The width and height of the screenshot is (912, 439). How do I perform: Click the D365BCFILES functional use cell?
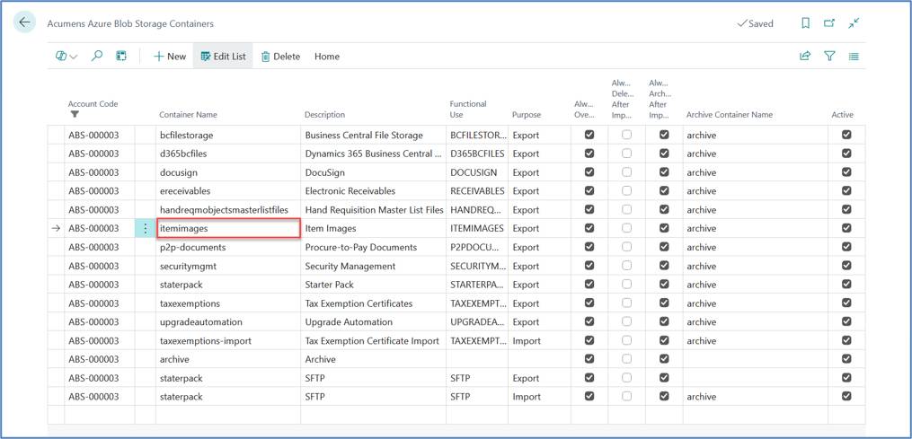pyautogui.click(x=477, y=154)
